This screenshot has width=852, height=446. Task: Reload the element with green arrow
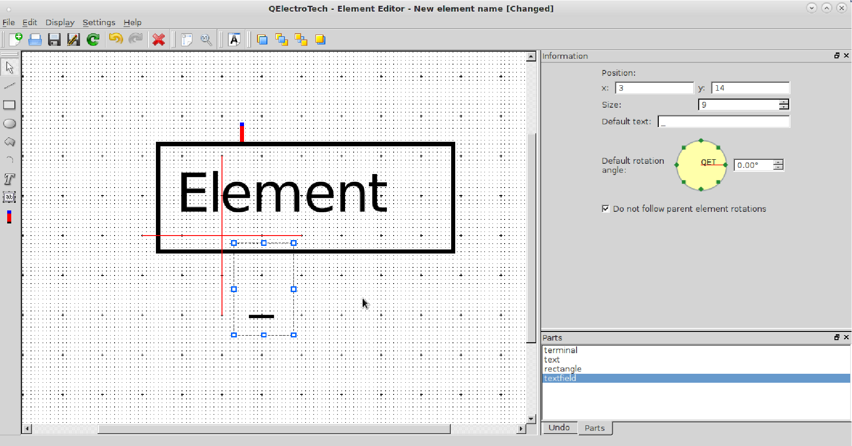[x=93, y=39]
